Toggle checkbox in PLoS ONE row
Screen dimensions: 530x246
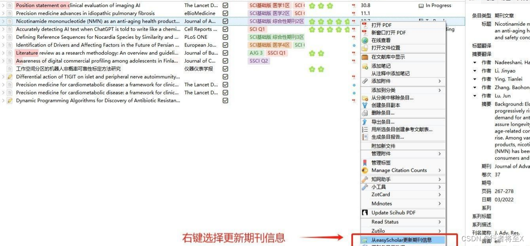225,37
